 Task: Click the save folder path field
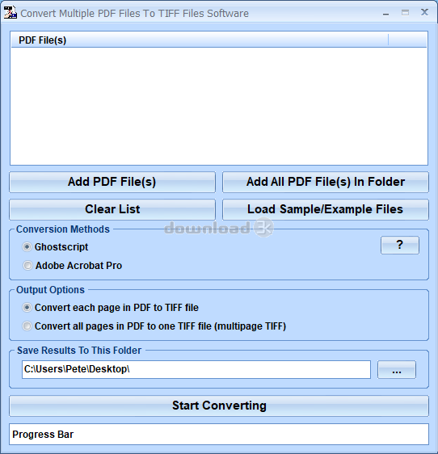pos(196,369)
